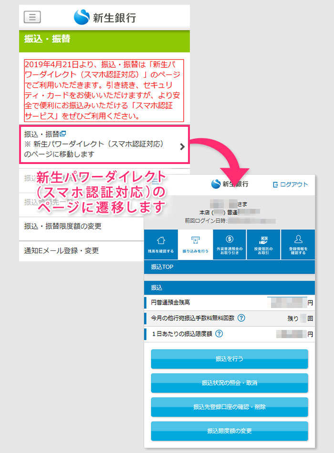Click the dollar coin icon for 外貨普通預金
Screen dimensions: 334x453
click(230, 240)
